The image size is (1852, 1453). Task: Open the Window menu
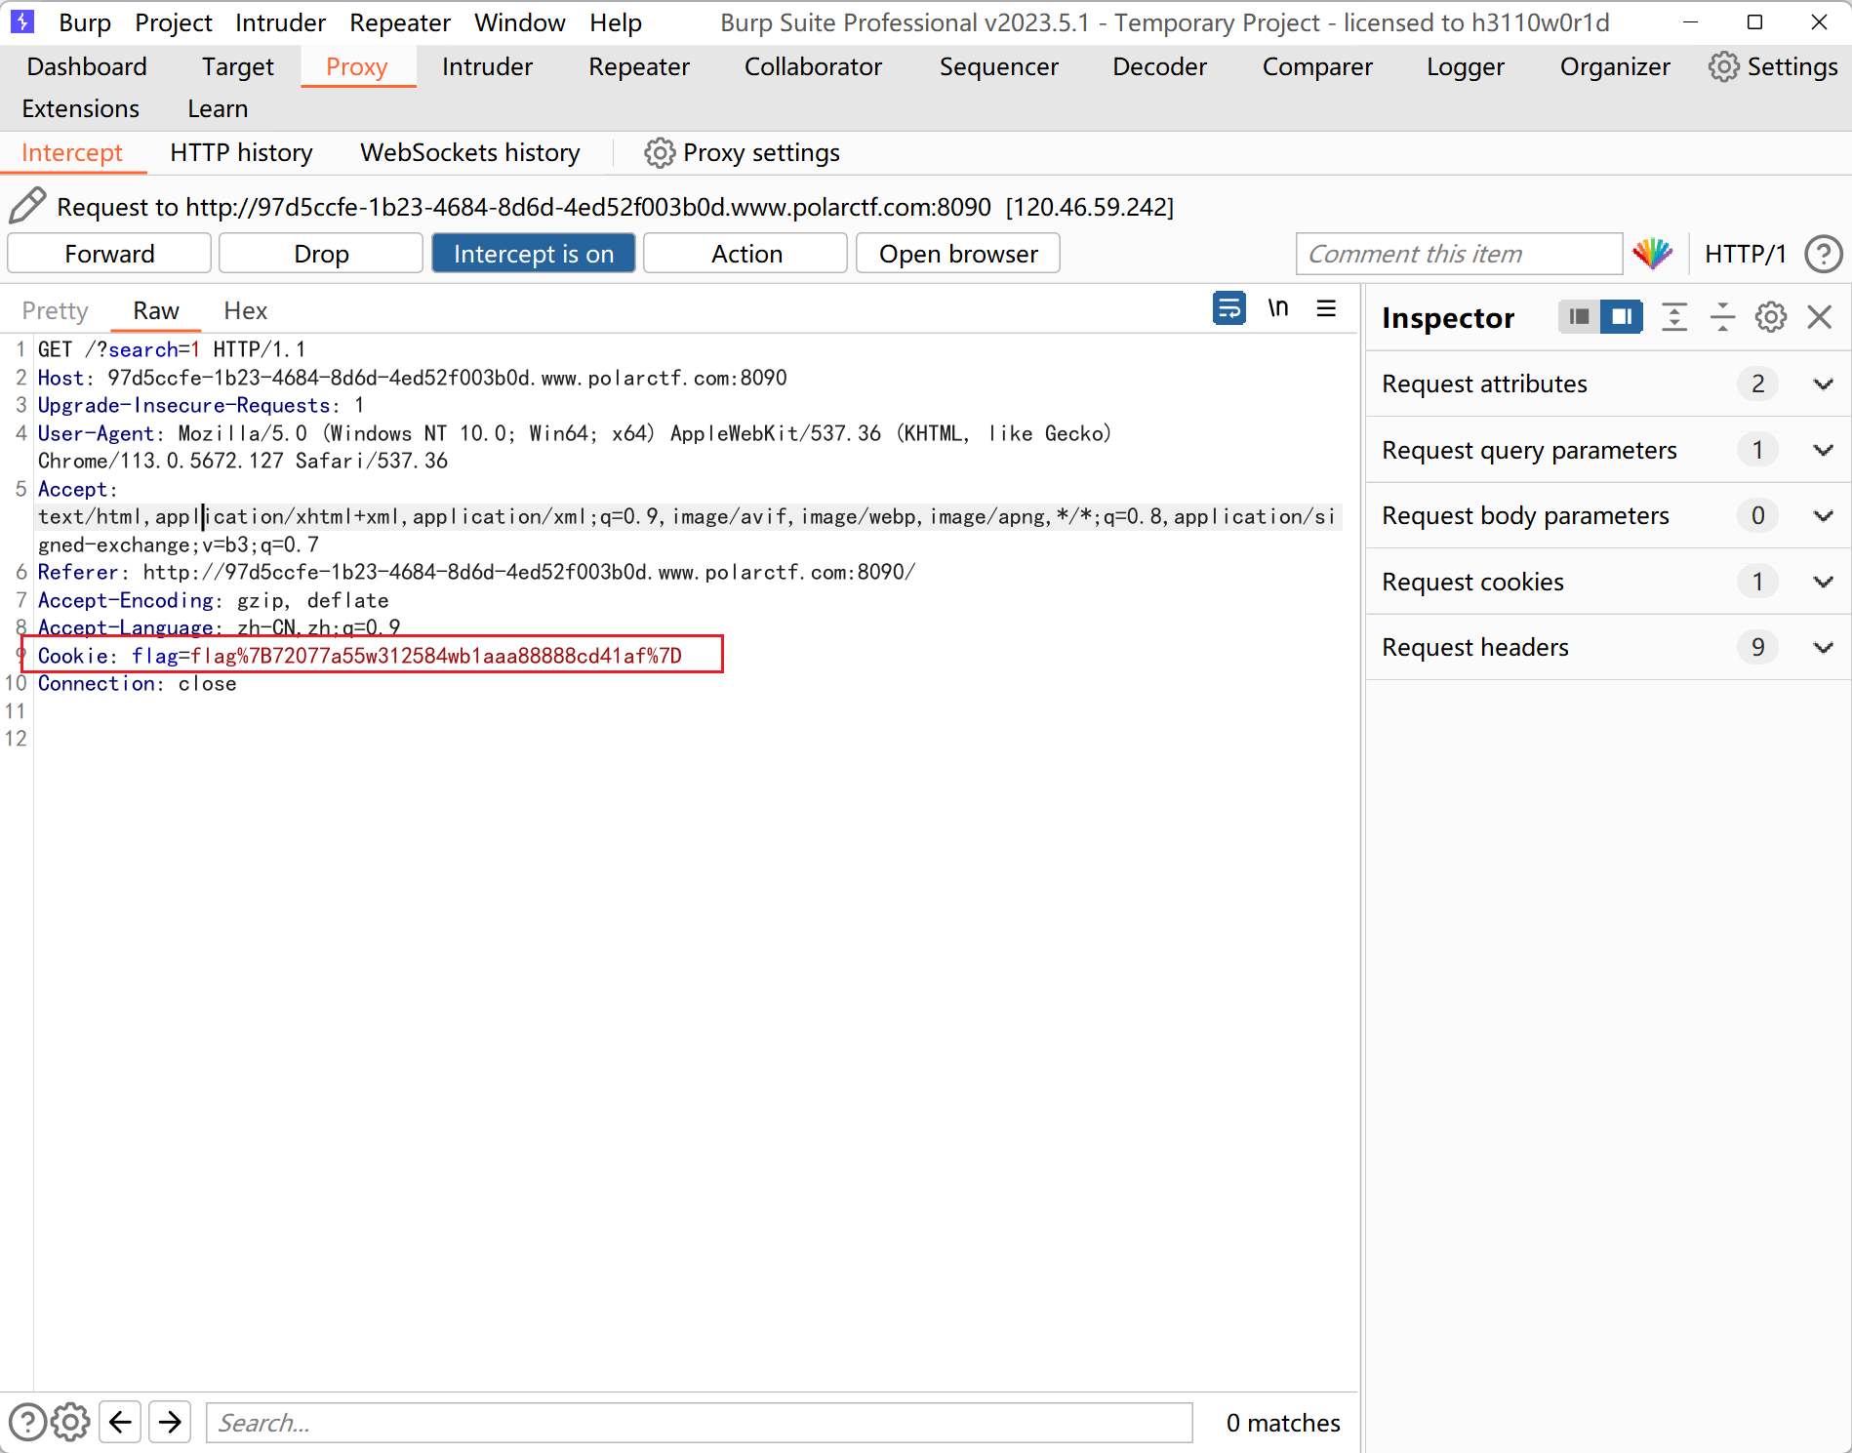[x=520, y=22]
